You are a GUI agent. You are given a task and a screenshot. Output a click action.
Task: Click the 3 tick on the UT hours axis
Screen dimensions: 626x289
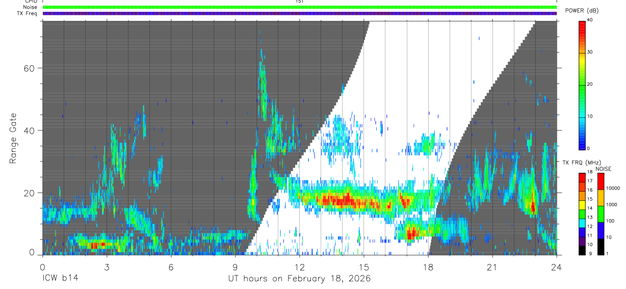(x=107, y=267)
